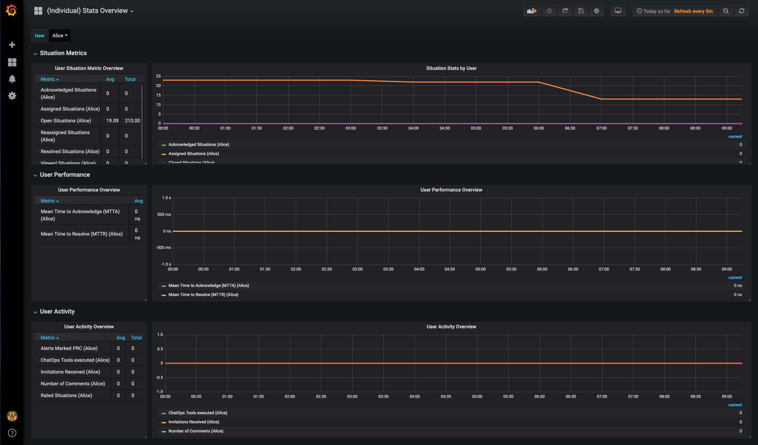Screen dimensions: 758x445
Task: Toggle Invitations Received legend series
Action: click(x=194, y=422)
